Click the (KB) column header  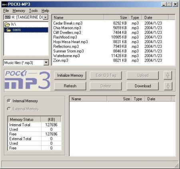51,119
